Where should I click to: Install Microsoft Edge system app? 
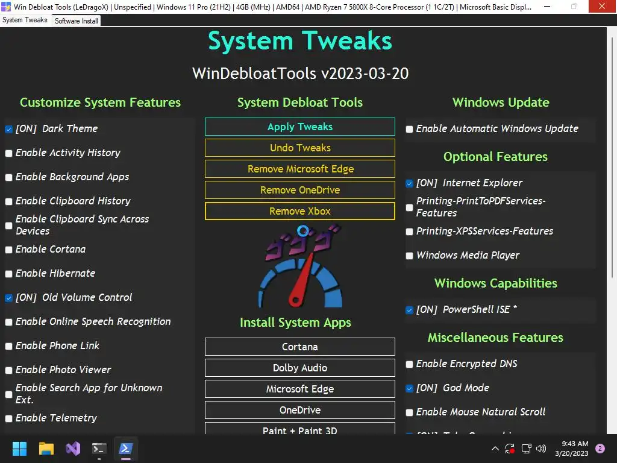pos(300,389)
